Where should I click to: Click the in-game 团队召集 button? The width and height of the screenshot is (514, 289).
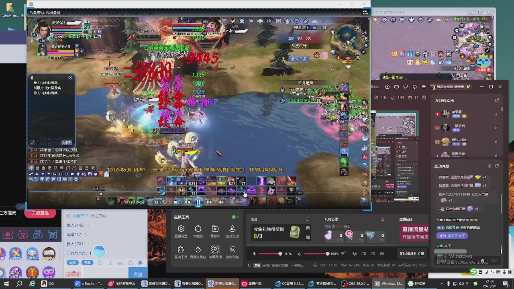(x=299, y=59)
